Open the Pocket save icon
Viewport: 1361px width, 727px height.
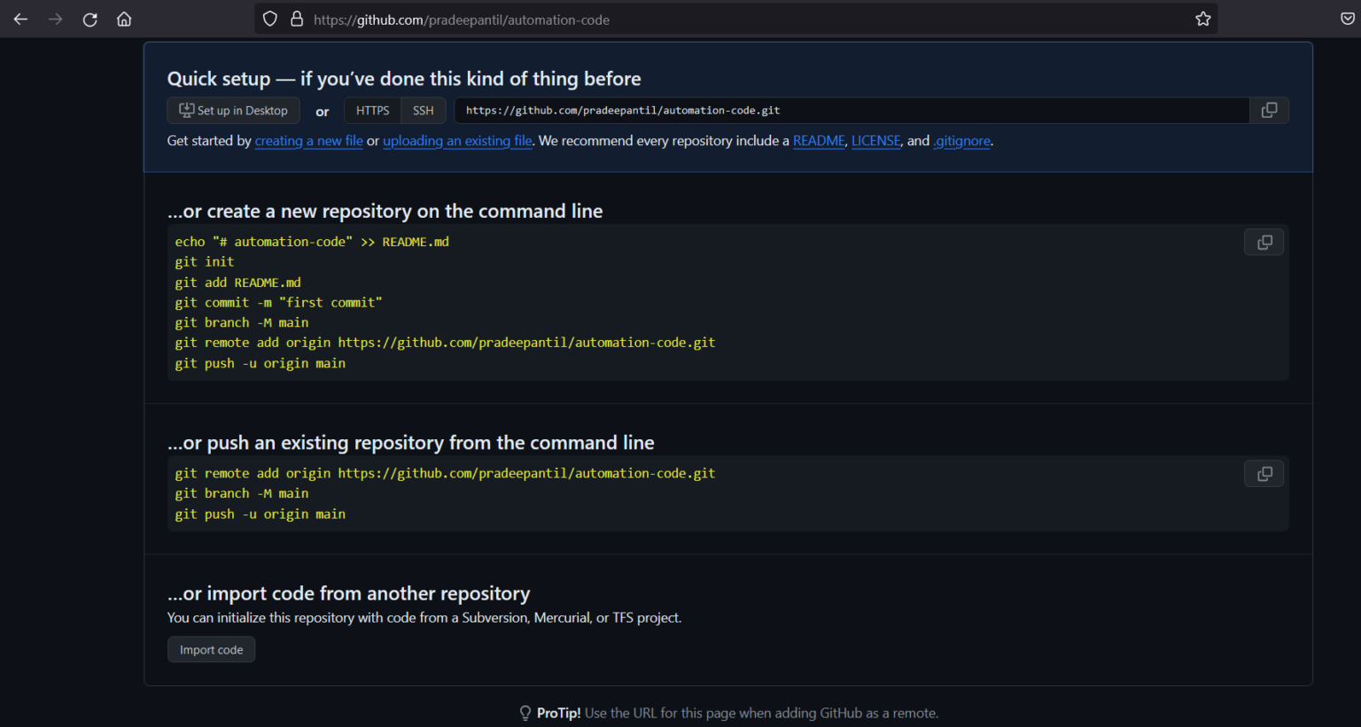pyautogui.click(x=1347, y=19)
